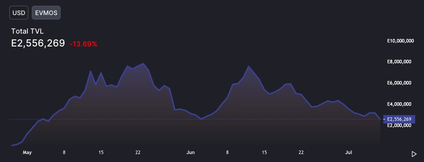Select the Jun label on time axis

(191, 153)
